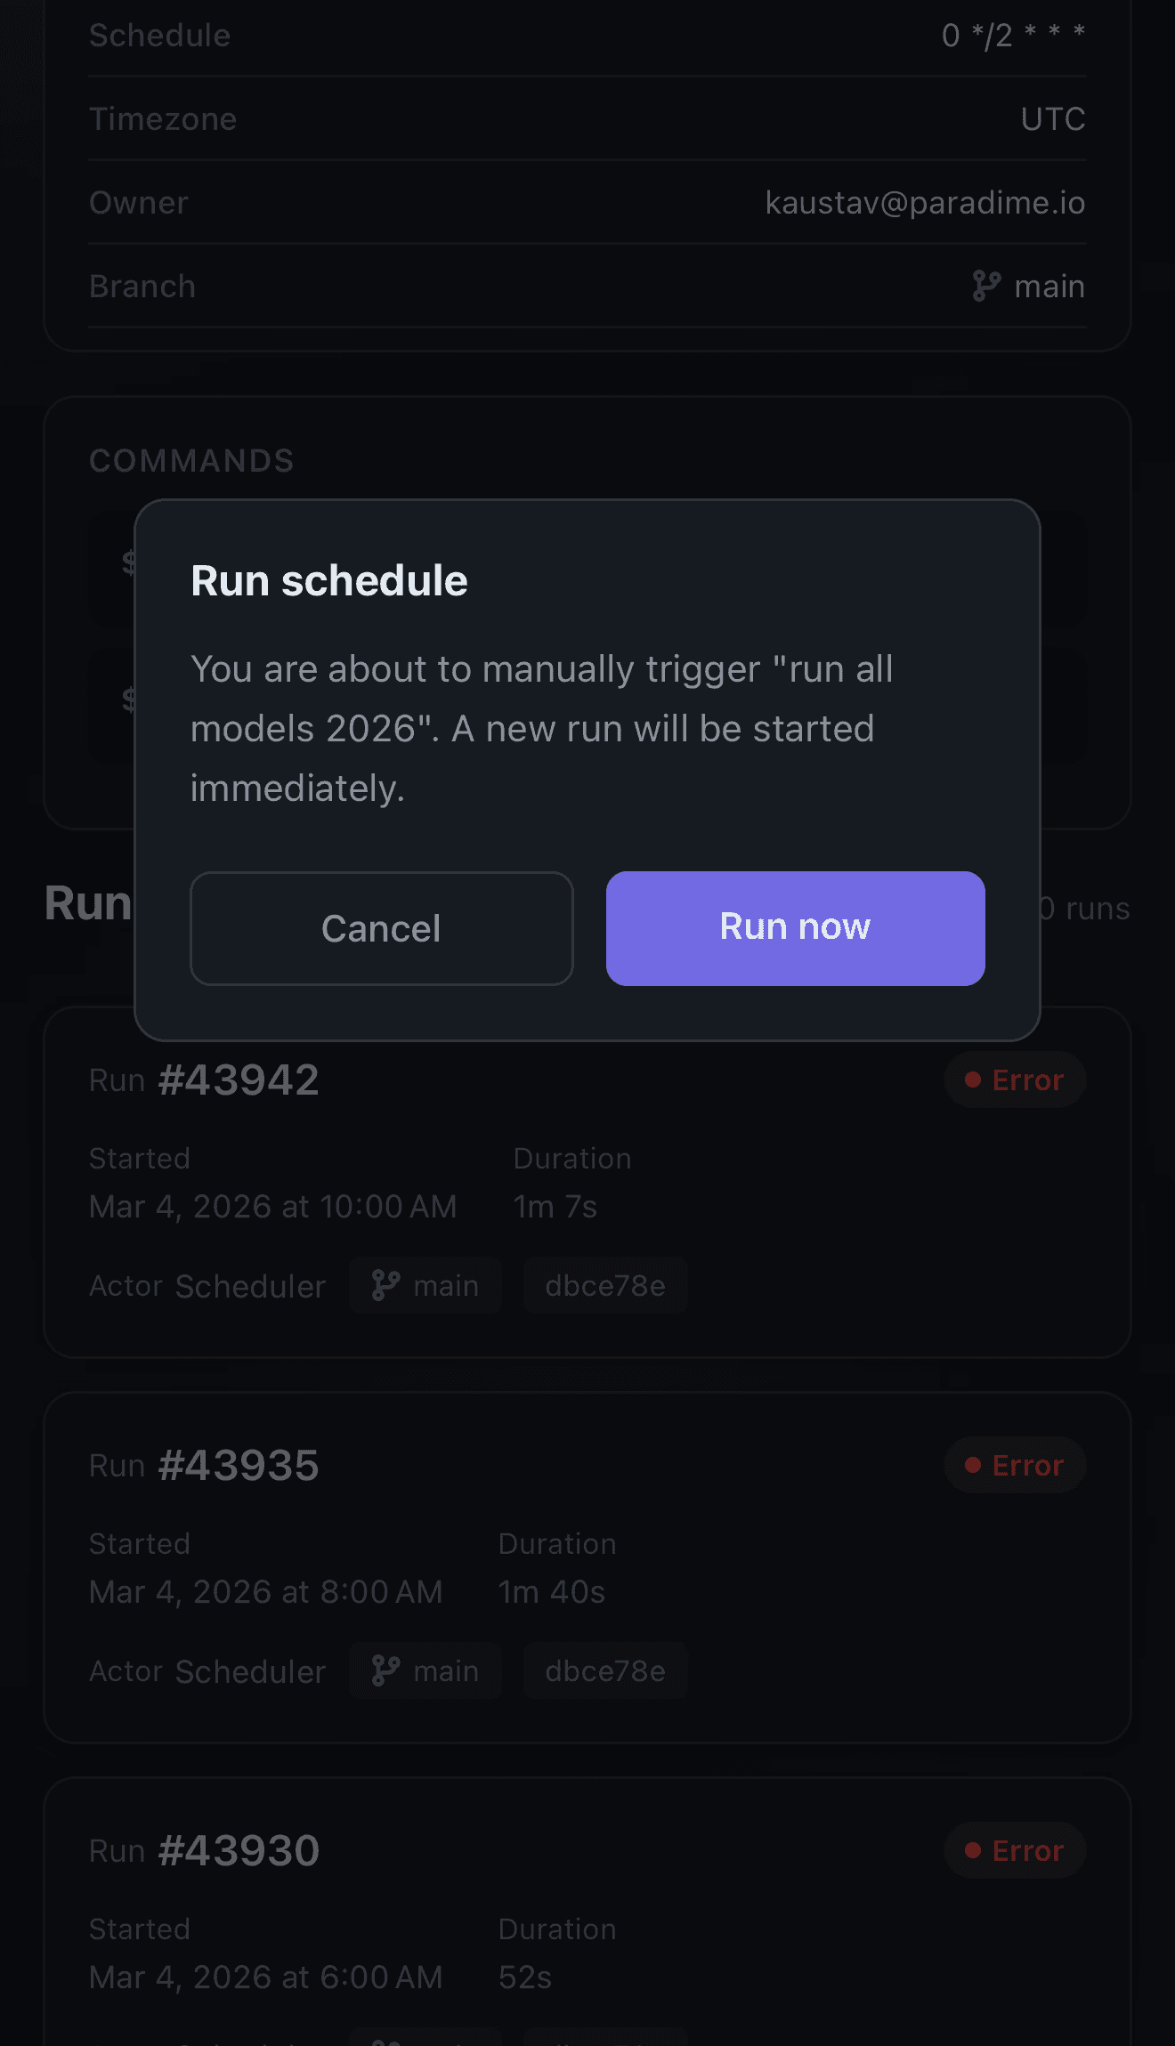Click the main branch chip in Run #43942
The height and width of the screenshot is (2046, 1175).
[425, 1285]
